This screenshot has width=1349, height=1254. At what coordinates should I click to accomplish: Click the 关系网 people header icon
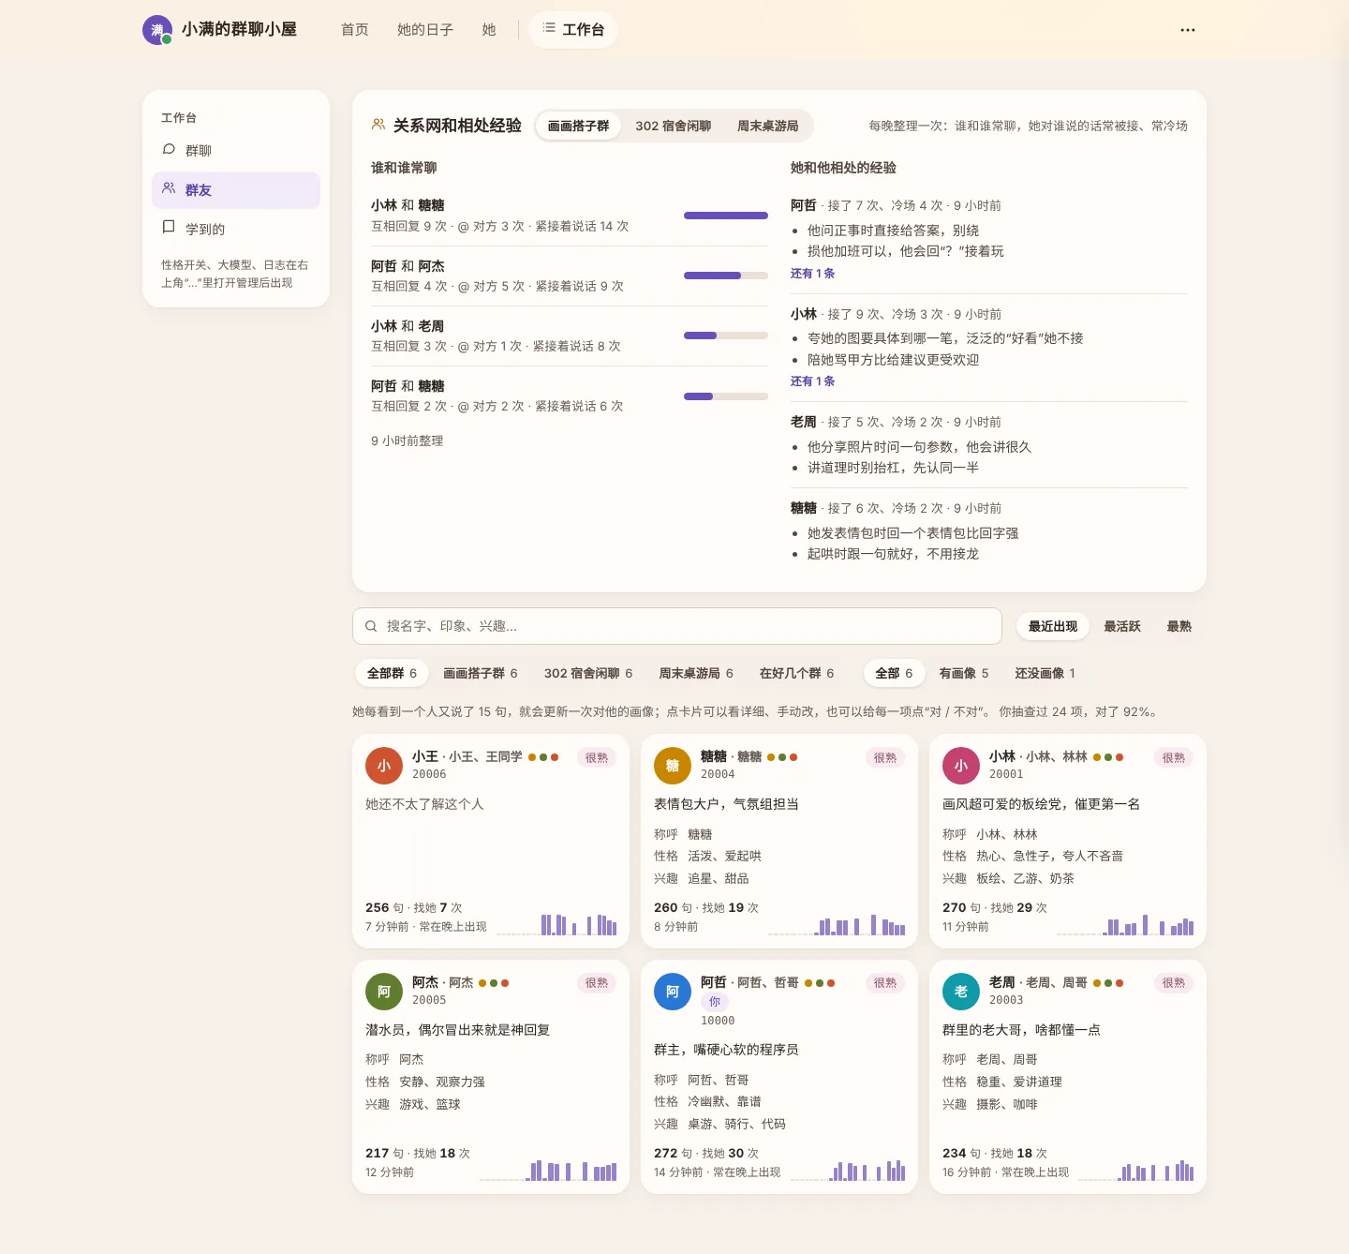[378, 125]
